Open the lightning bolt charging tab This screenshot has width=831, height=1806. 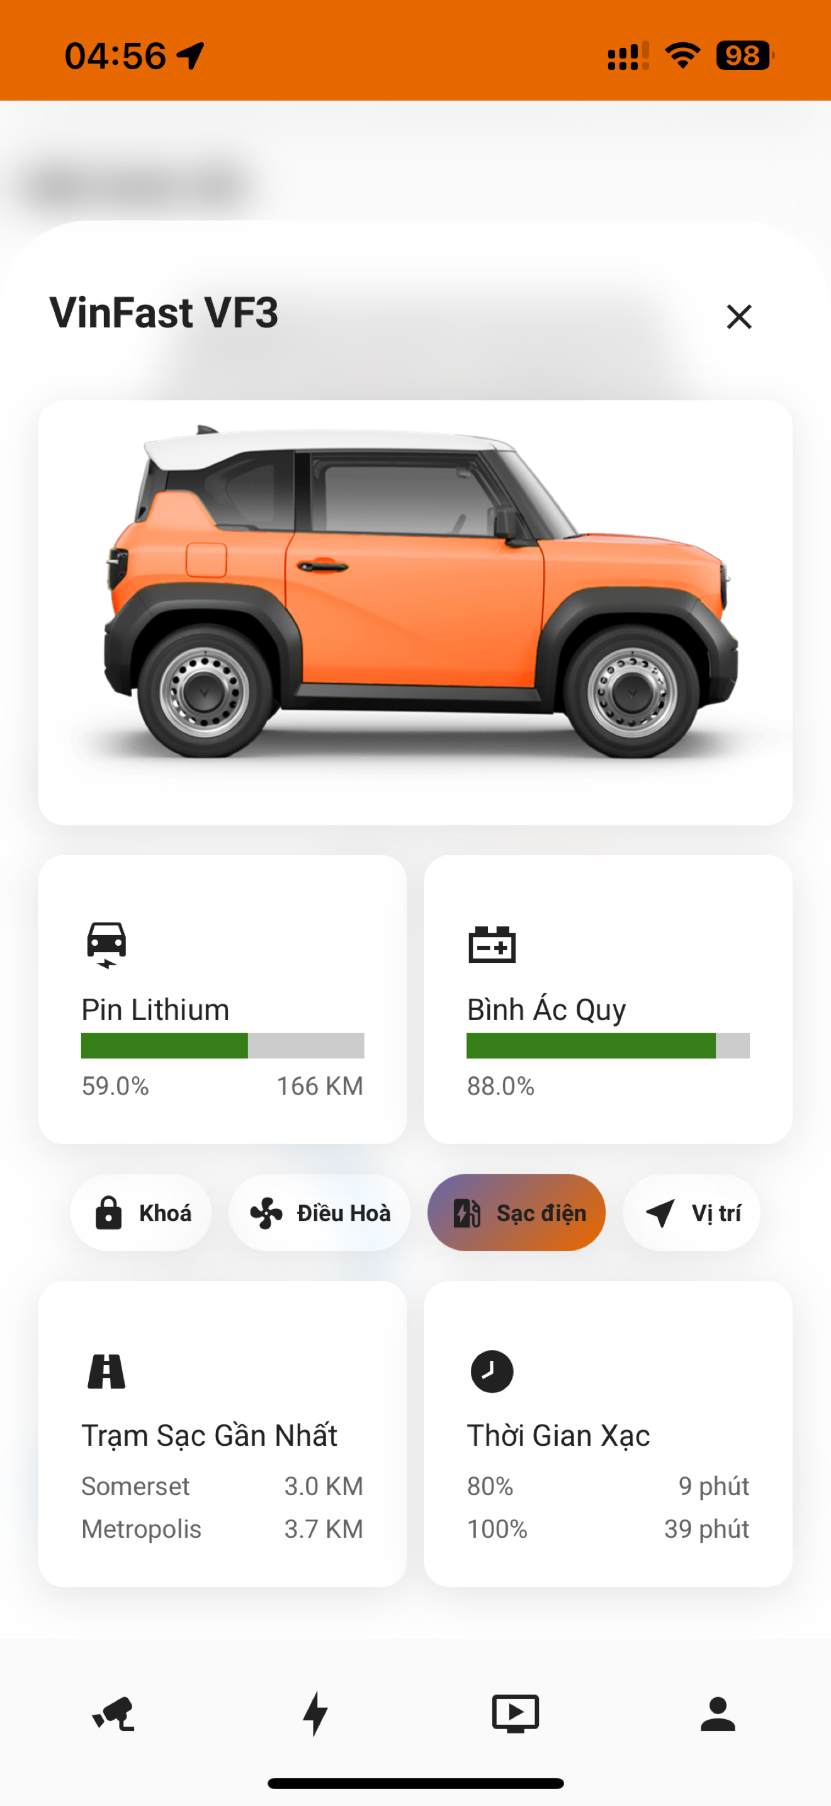coord(315,1713)
